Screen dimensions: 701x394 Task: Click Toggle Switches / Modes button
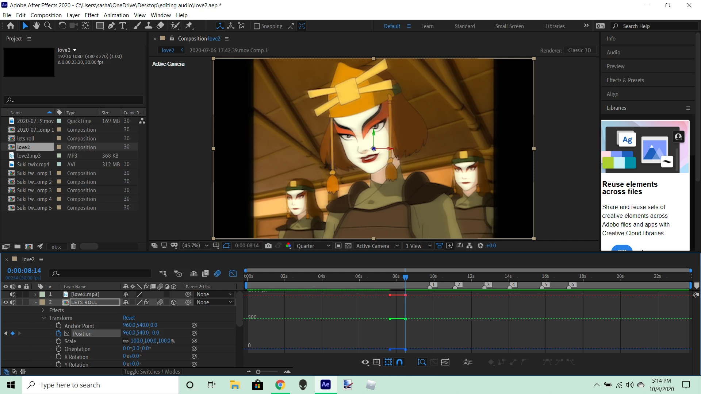(x=152, y=372)
